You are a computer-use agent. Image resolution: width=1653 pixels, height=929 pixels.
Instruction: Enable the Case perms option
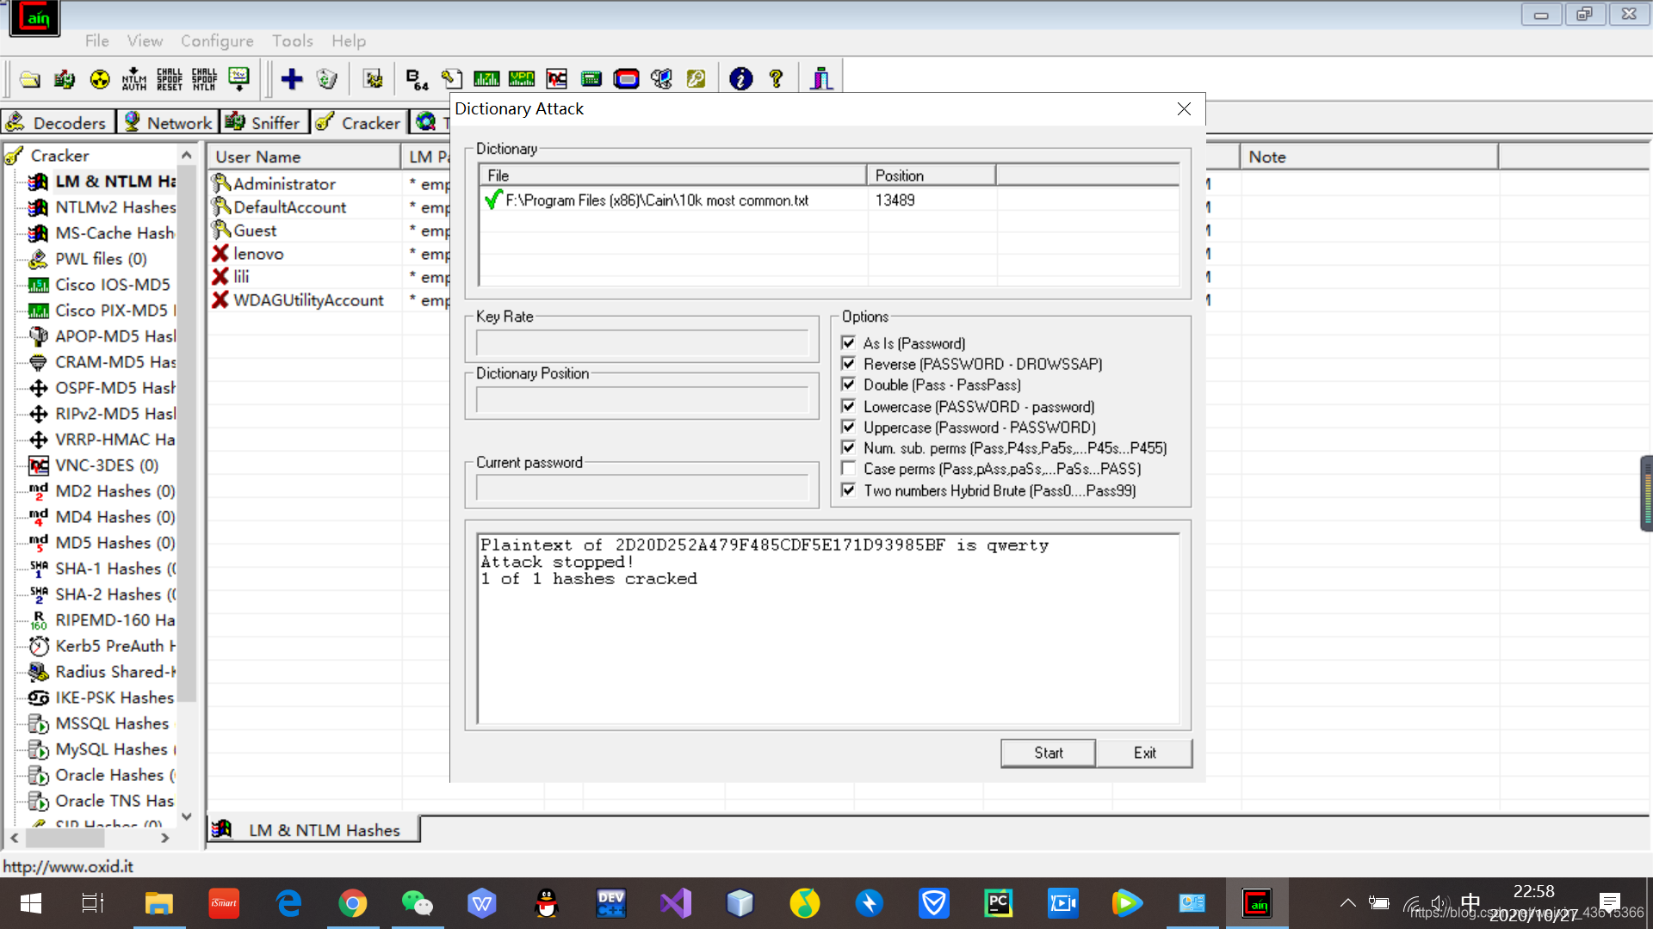[x=849, y=469]
